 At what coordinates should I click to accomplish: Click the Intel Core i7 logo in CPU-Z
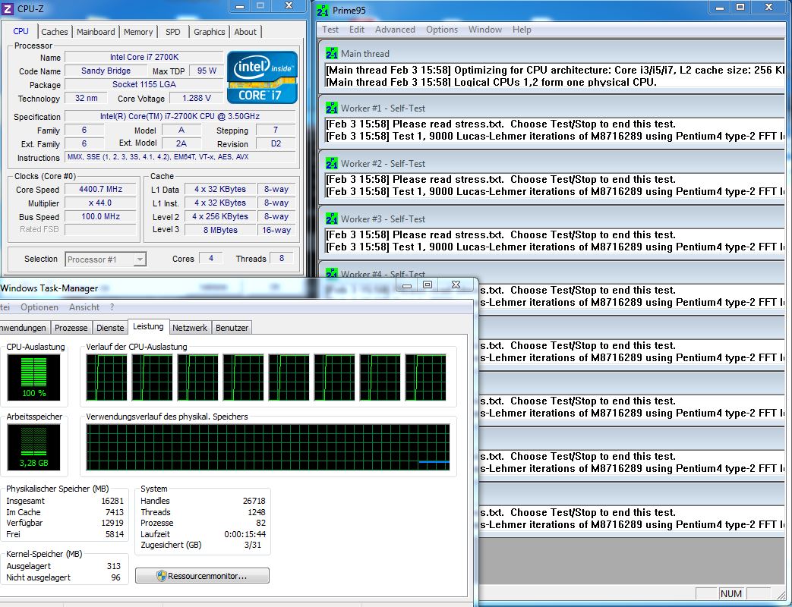coord(262,77)
